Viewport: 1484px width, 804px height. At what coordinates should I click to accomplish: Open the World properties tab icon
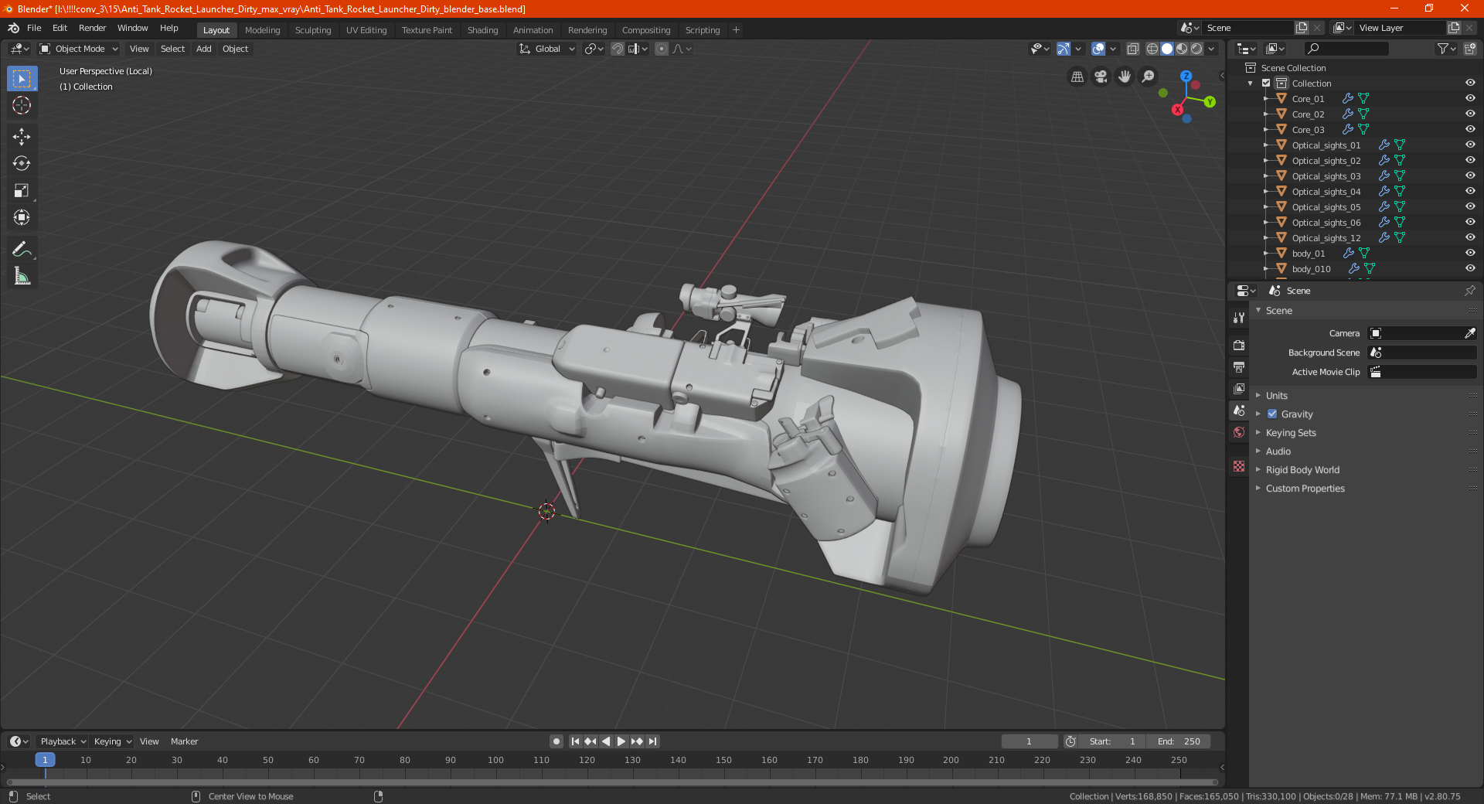coord(1239,432)
